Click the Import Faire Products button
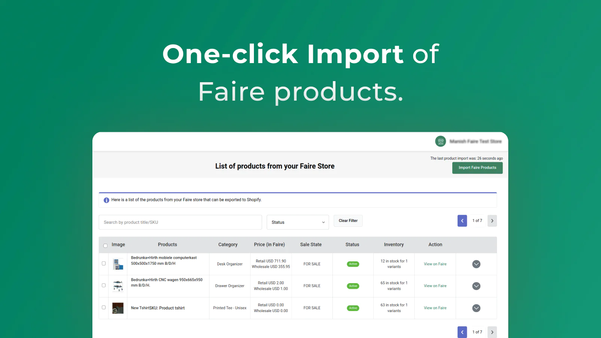This screenshot has width=601, height=338. [x=477, y=168]
